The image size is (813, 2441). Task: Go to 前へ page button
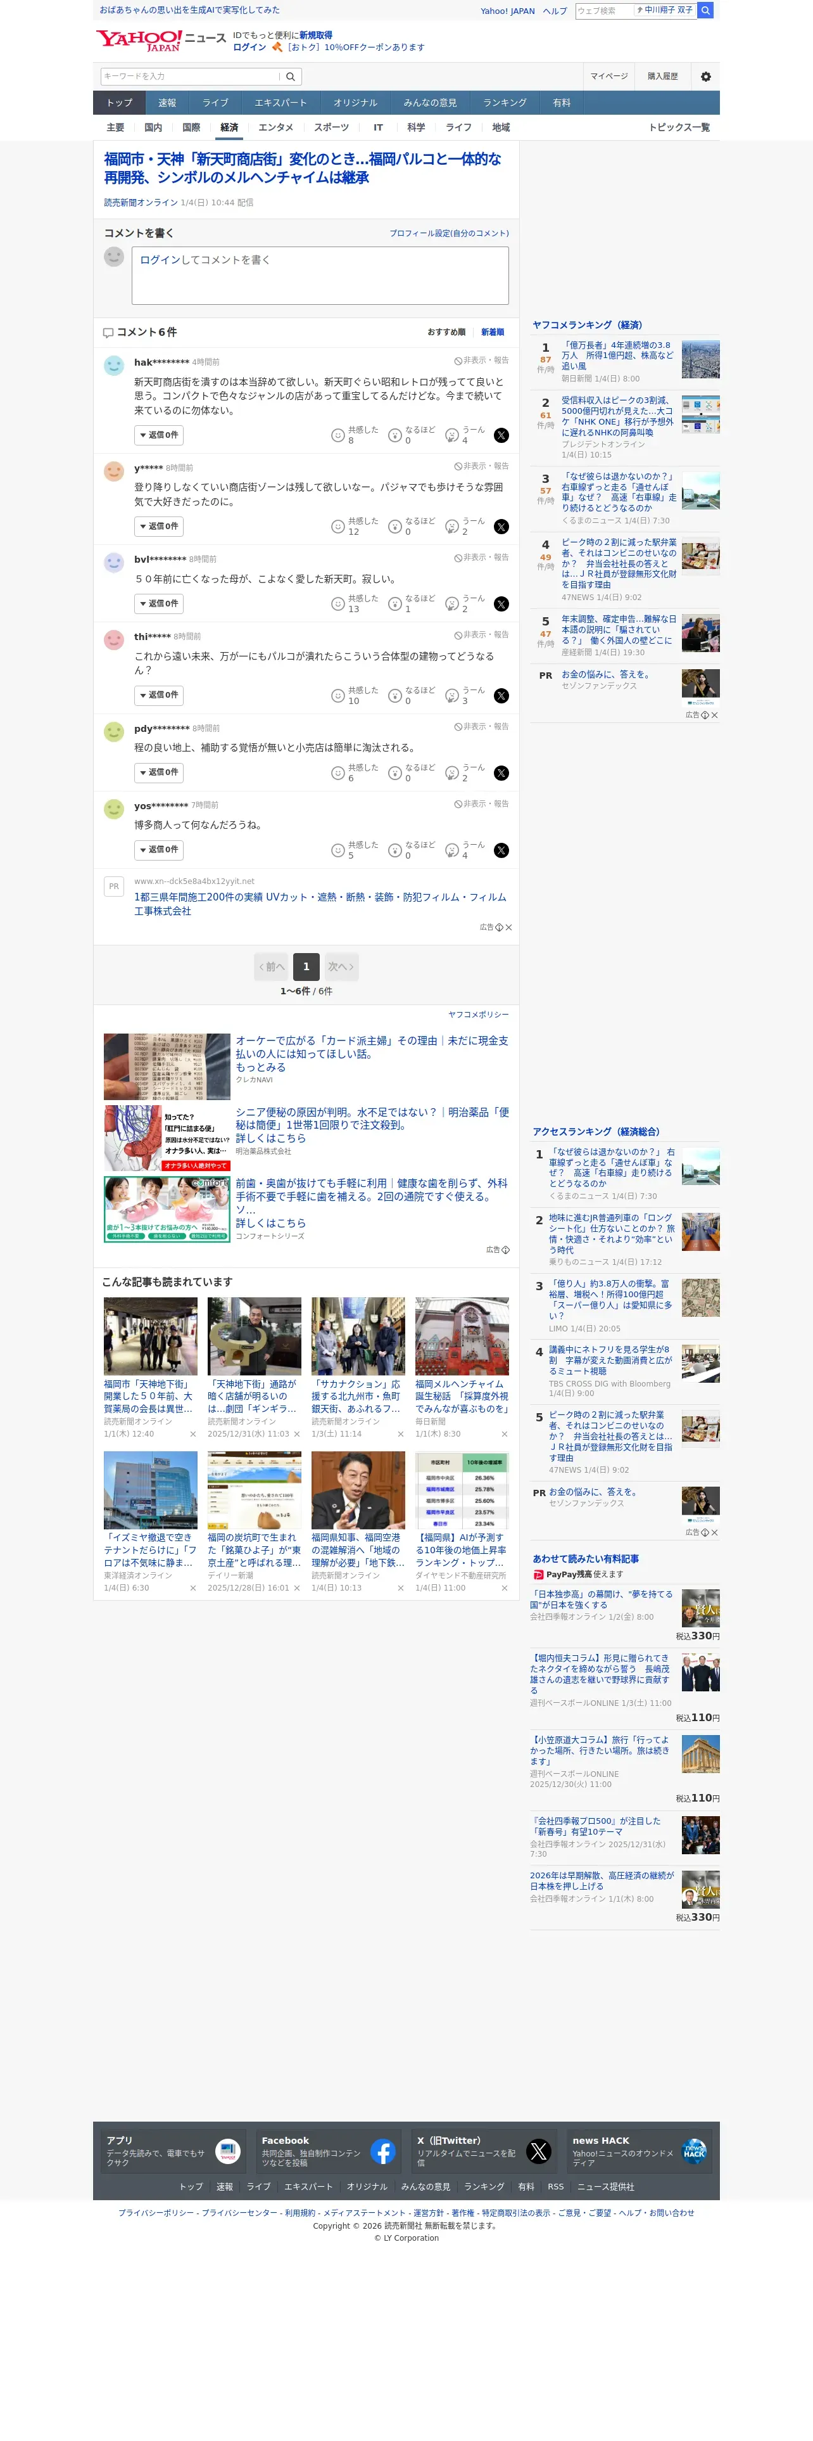pos(272,966)
